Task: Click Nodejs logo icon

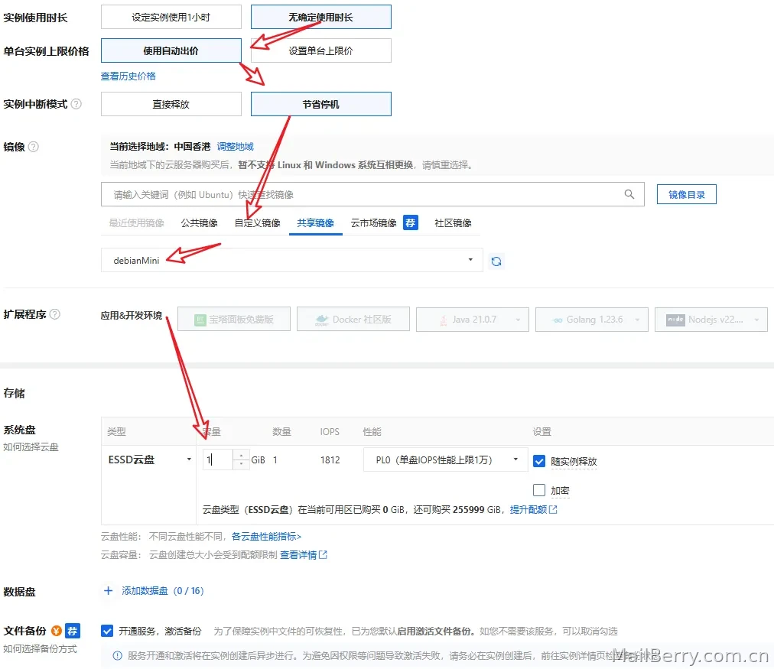Action: [x=675, y=320]
